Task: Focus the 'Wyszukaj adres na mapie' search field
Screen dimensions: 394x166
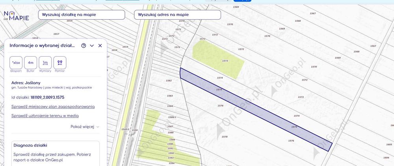Action: 177,15
